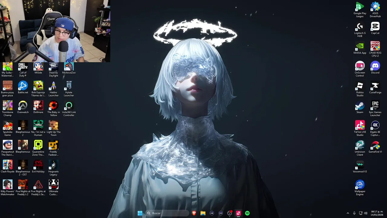Open CPUID ROG CPU-Z icon
The height and width of the screenshot is (218, 387).
pos(375,49)
